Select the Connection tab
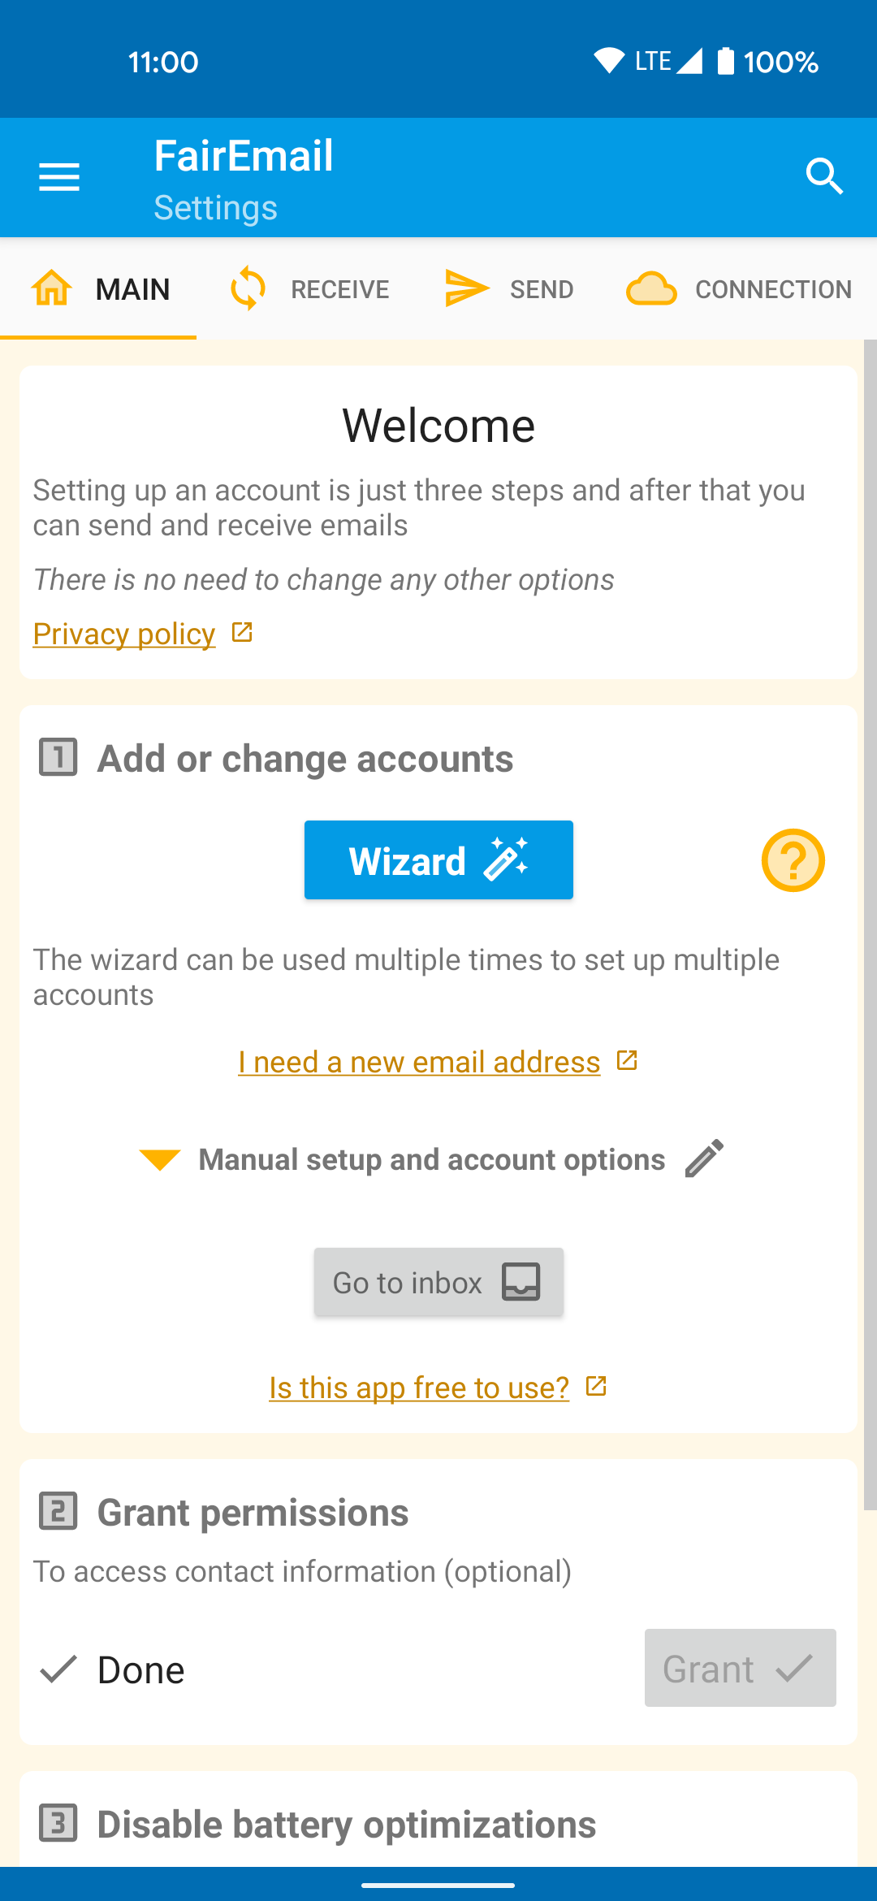This screenshot has width=877, height=1901. [739, 289]
